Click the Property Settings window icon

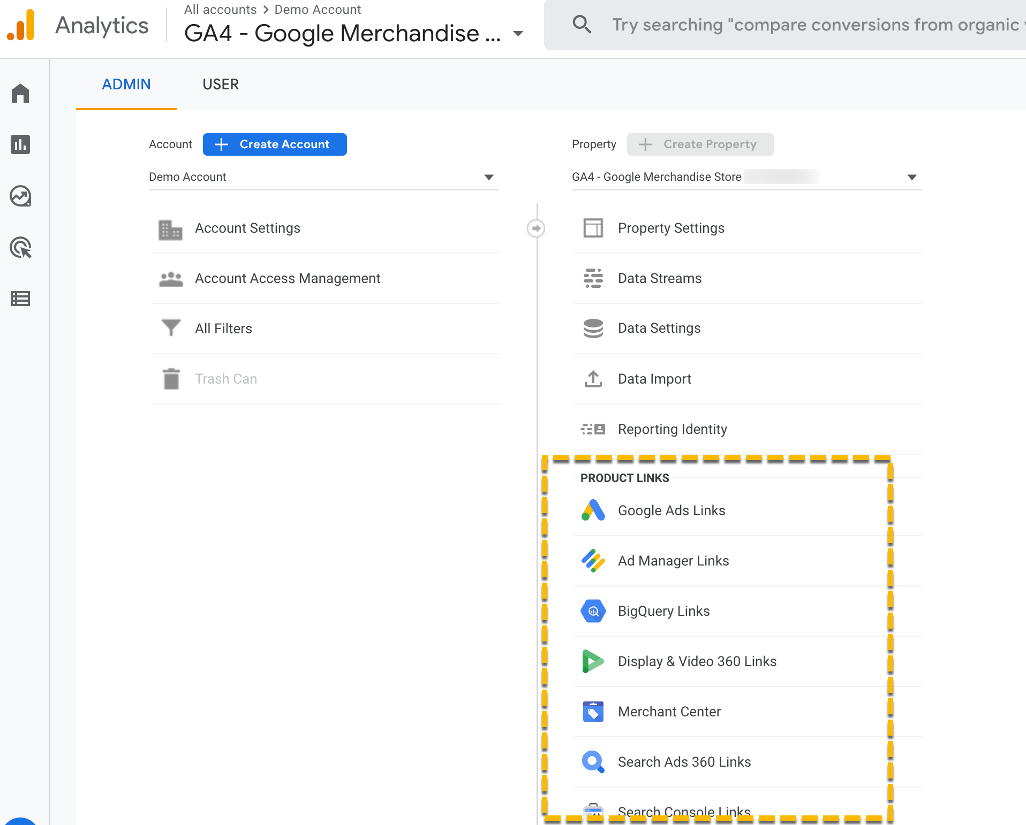(593, 228)
